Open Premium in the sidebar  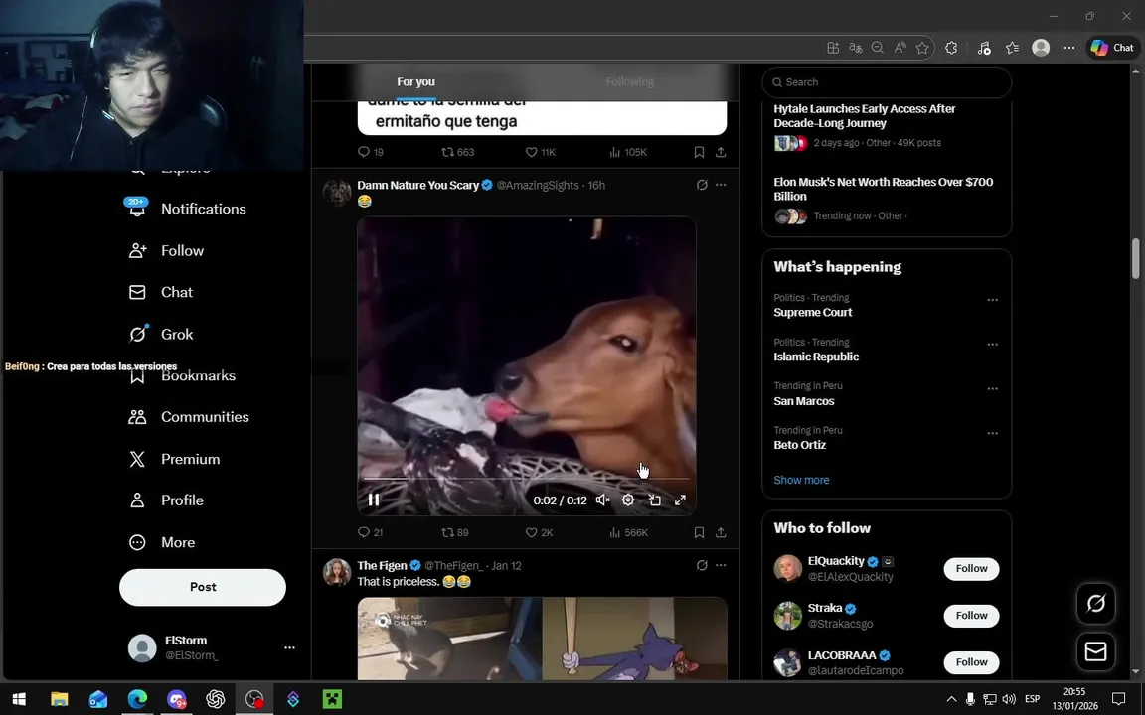coord(174,459)
